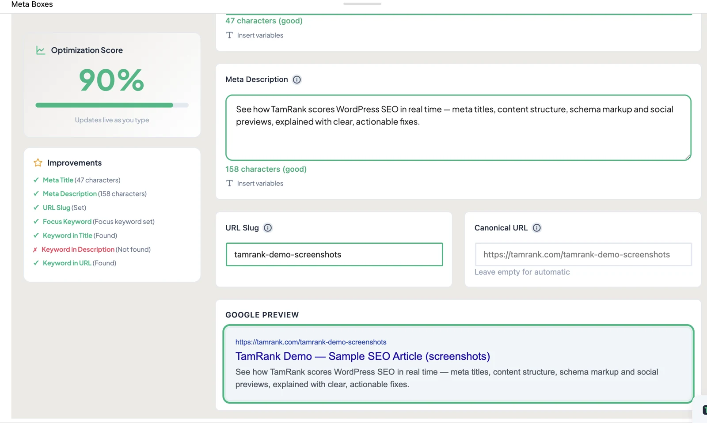707x423 pixels.
Task: Click the Meta Description info icon
Action: [297, 79]
